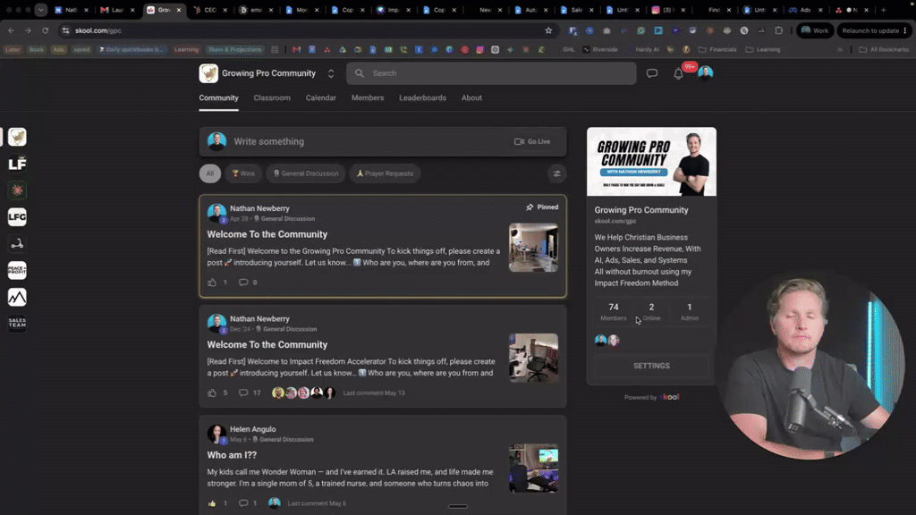The image size is (916, 515).
Task: Bookmark this page with the star
Action: [x=548, y=30]
